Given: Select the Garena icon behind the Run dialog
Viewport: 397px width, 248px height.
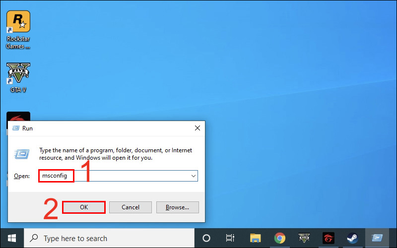Looking at the screenshot, I should (x=18, y=116).
